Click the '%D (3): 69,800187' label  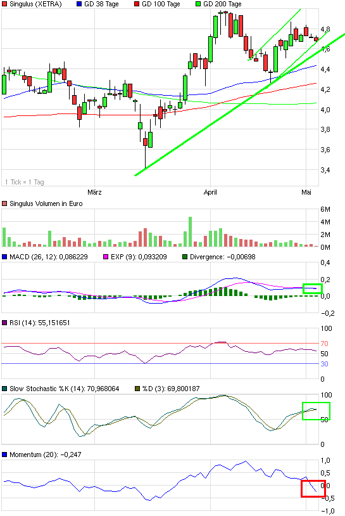171,389
